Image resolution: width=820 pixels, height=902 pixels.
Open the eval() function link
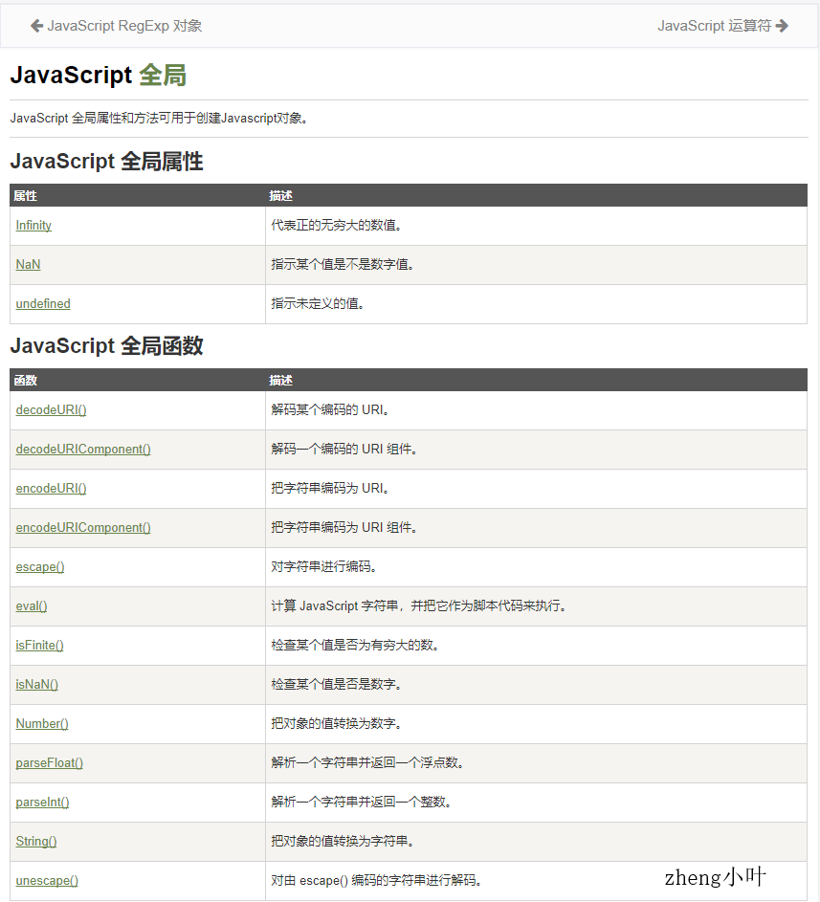coord(32,606)
